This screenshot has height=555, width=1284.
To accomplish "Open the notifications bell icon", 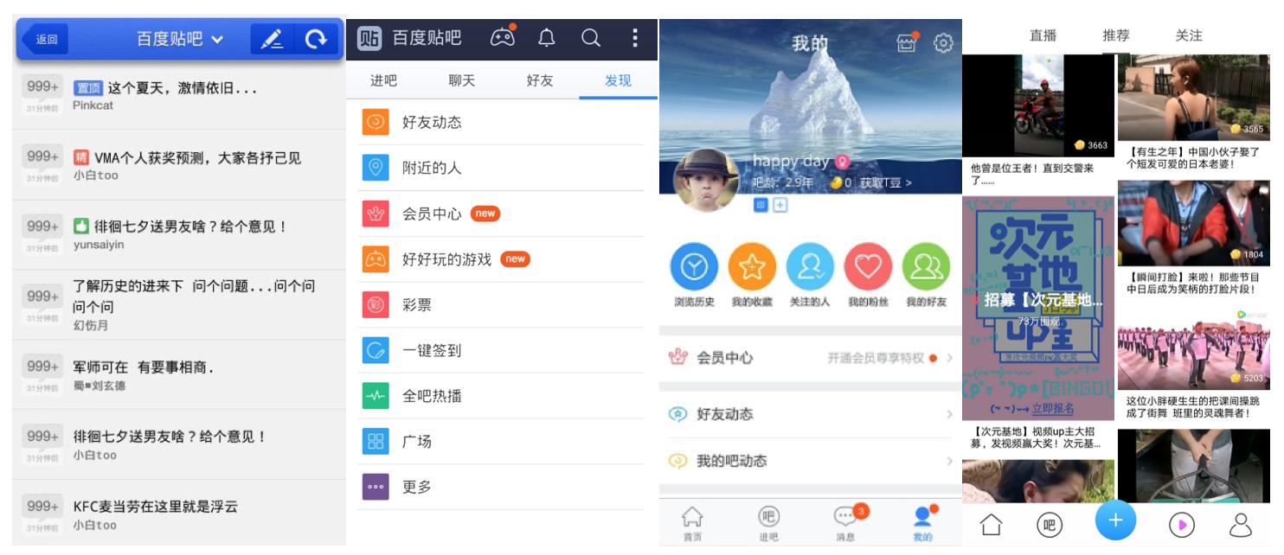I will pyautogui.click(x=547, y=38).
